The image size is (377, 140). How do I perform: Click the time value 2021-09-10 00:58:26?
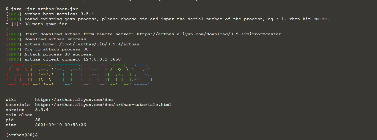60,125
